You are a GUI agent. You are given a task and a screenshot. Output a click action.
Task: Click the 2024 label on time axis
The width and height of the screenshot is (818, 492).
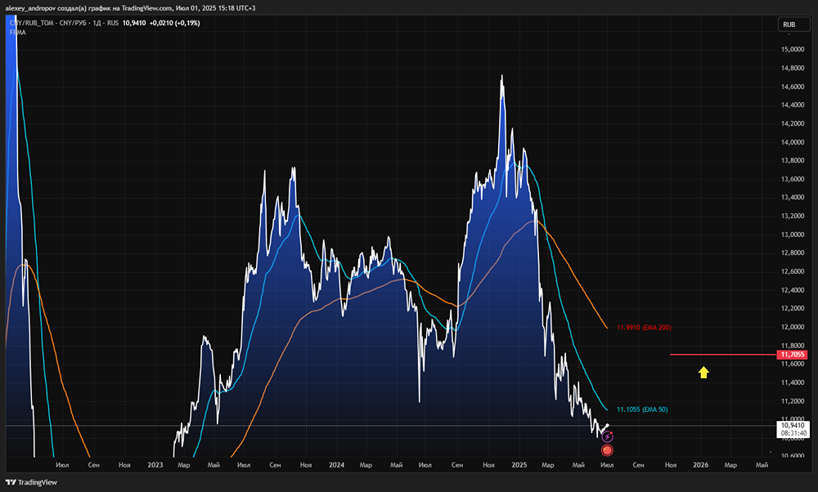point(336,465)
